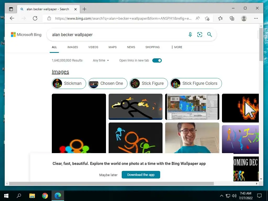Click the Microsoft Bing logo
The width and height of the screenshot is (268, 201).
pyautogui.click(x=26, y=35)
